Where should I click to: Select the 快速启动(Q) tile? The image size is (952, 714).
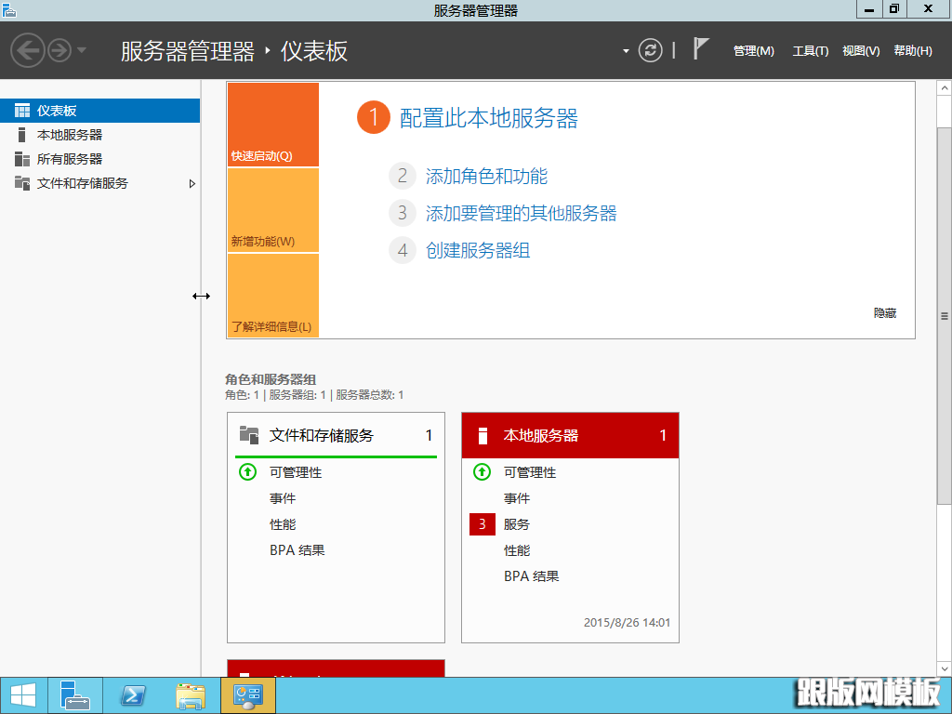click(x=273, y=125)
